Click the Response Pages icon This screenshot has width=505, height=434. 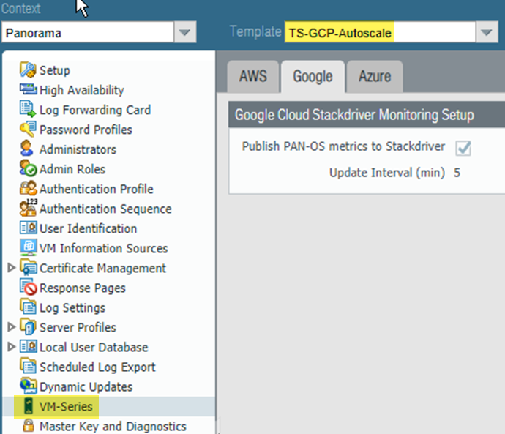tap(29, 288)
